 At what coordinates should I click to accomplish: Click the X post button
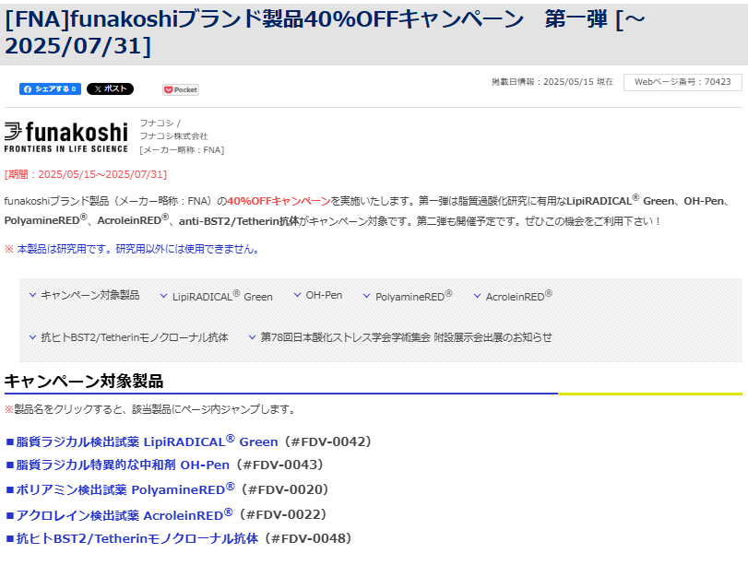click(110, 89)
